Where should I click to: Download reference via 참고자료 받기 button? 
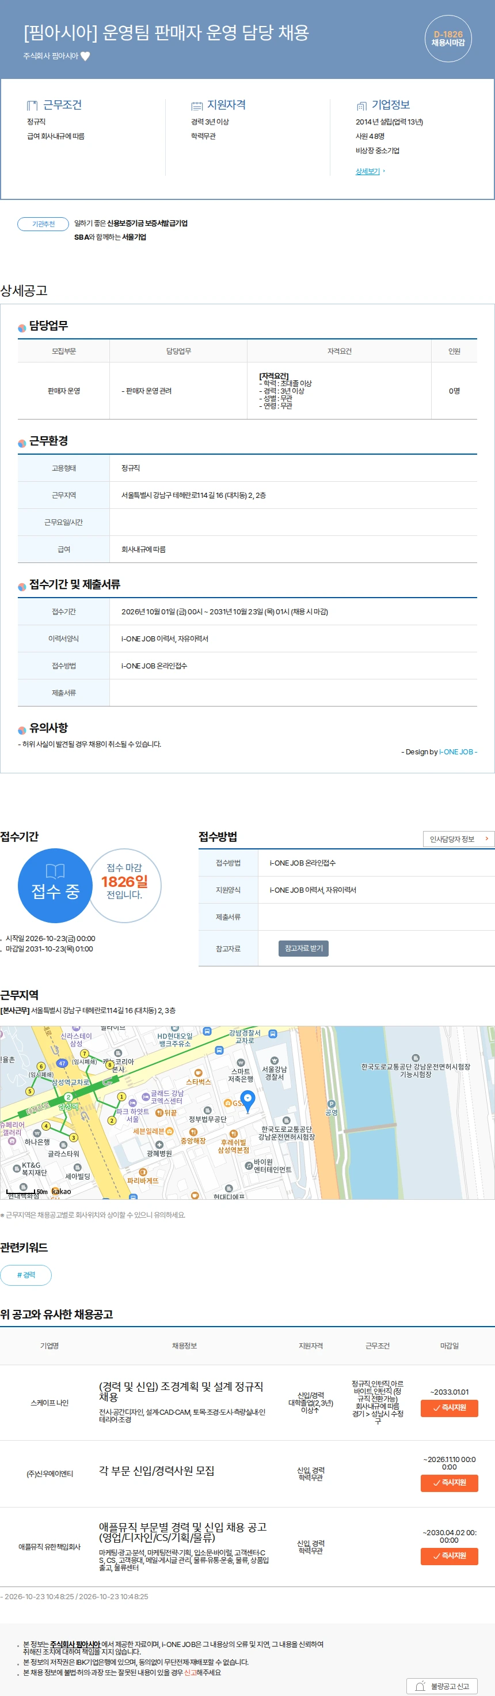(304, 948)
